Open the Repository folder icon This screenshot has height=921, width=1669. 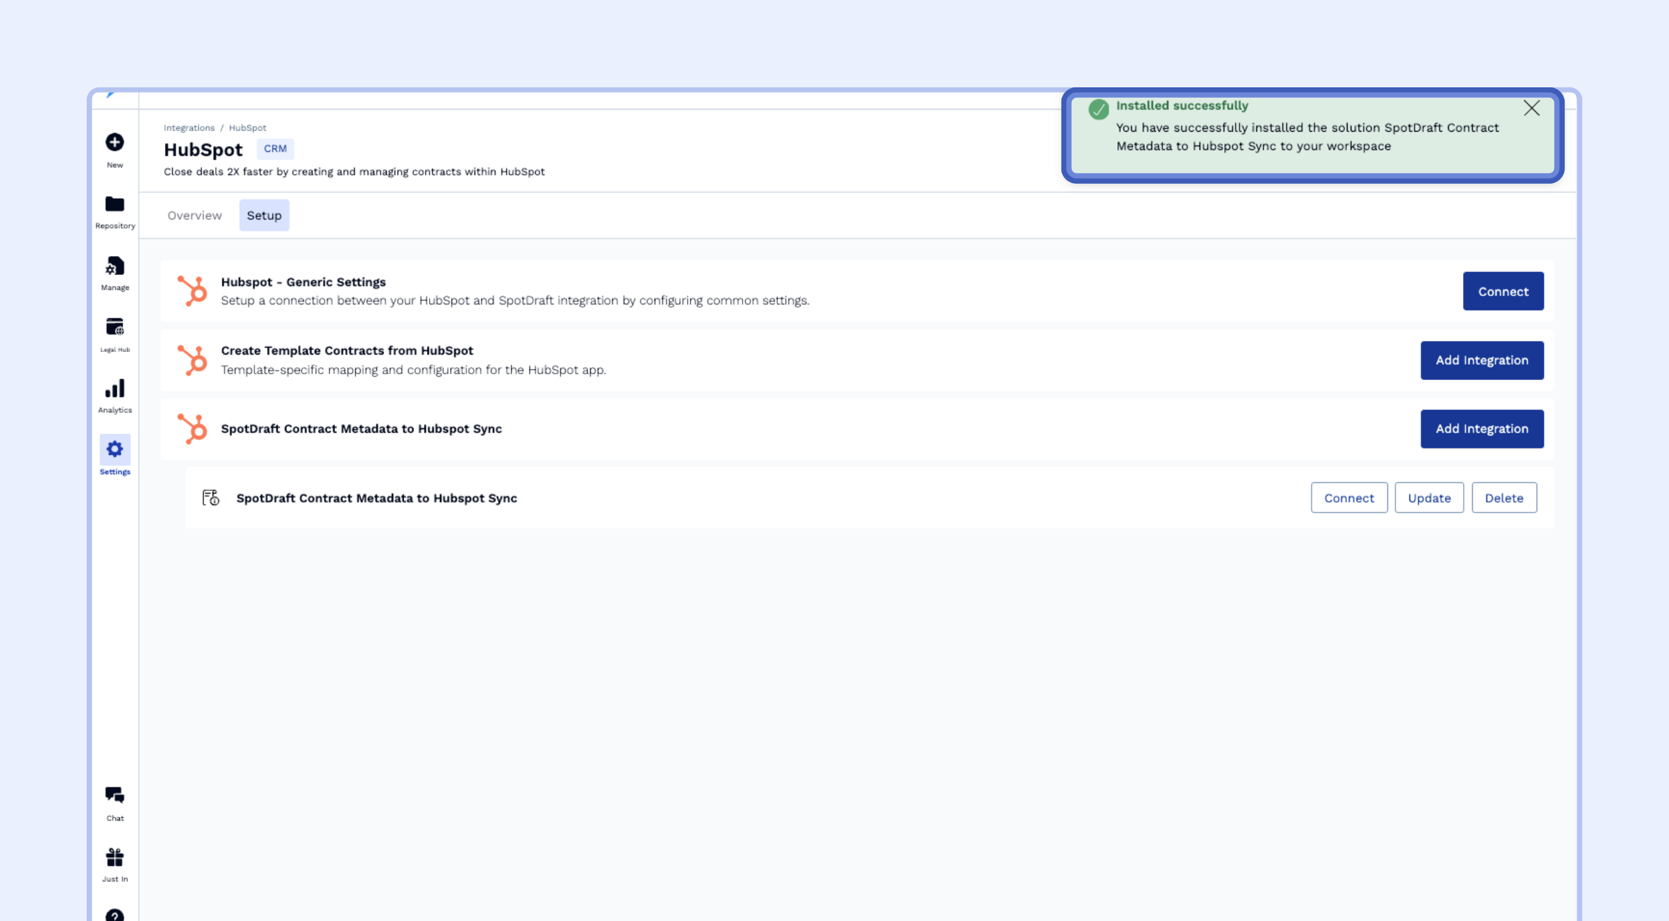coord(115,205)
